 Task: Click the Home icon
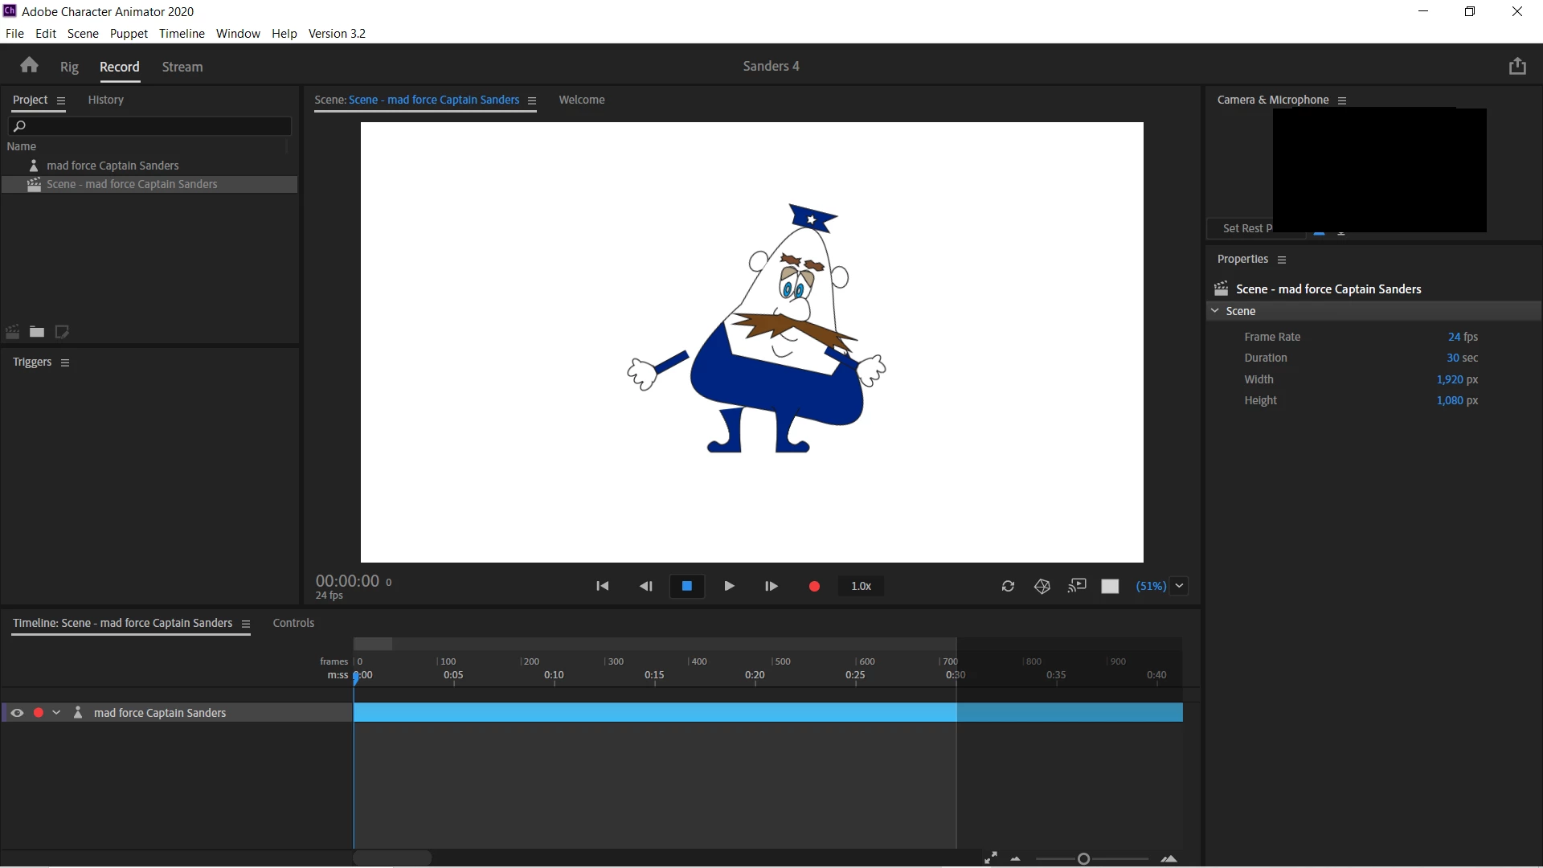tap(30, 66)
